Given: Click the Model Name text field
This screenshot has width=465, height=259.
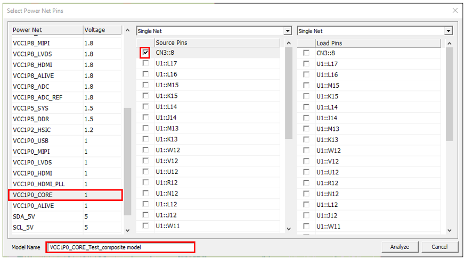Looking at the screenshot, I should point(120,247).
